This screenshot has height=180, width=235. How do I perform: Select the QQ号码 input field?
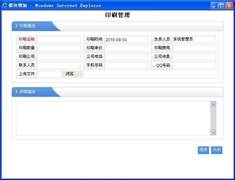click(194, 66)
